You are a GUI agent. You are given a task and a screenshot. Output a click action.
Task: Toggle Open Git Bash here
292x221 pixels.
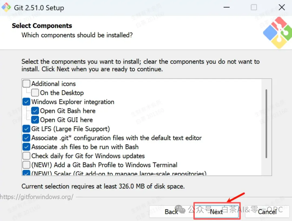pos(35,110)
